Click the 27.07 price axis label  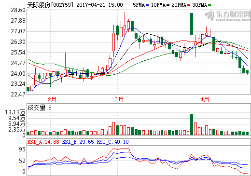tap(18, 31)
